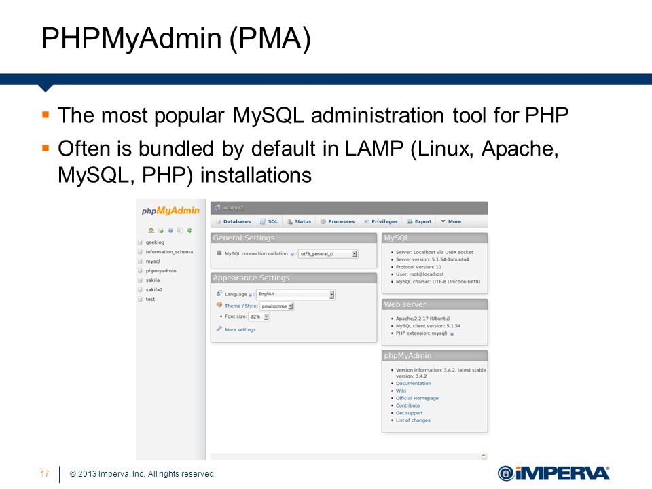Click 'Apache/2.2.17 (Ubuntu)' text
This screenshot has height=489, width=652.
[x=423, y=319]
